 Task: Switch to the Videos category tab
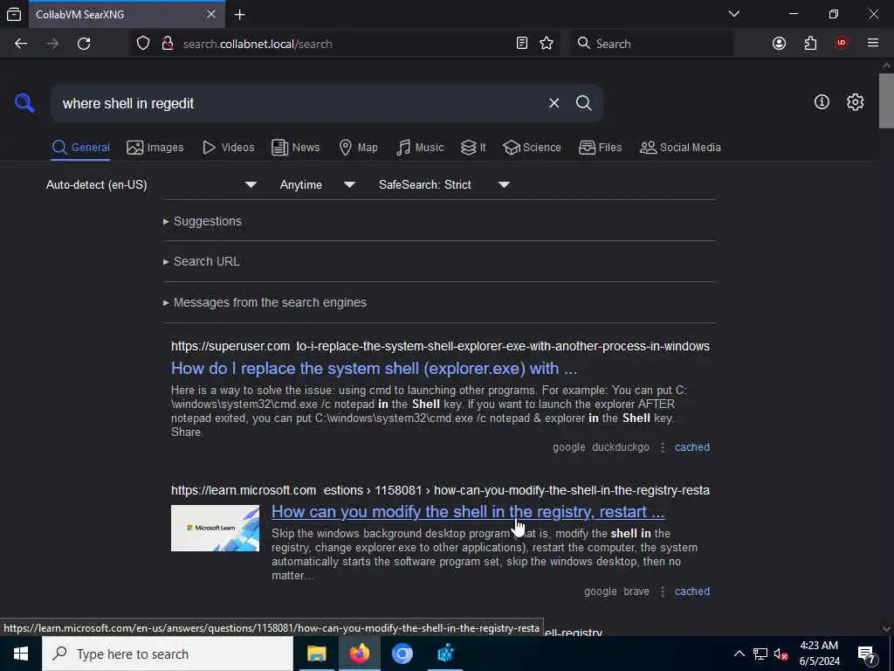[x=228, y=147]
